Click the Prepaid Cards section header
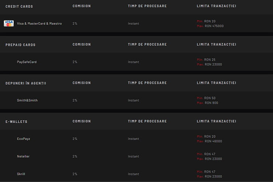Viewport: 273px width, 182px height. 20,45
